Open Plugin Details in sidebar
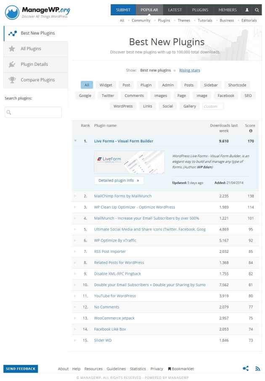The image size is (265, 381). [x=36, y=64]
